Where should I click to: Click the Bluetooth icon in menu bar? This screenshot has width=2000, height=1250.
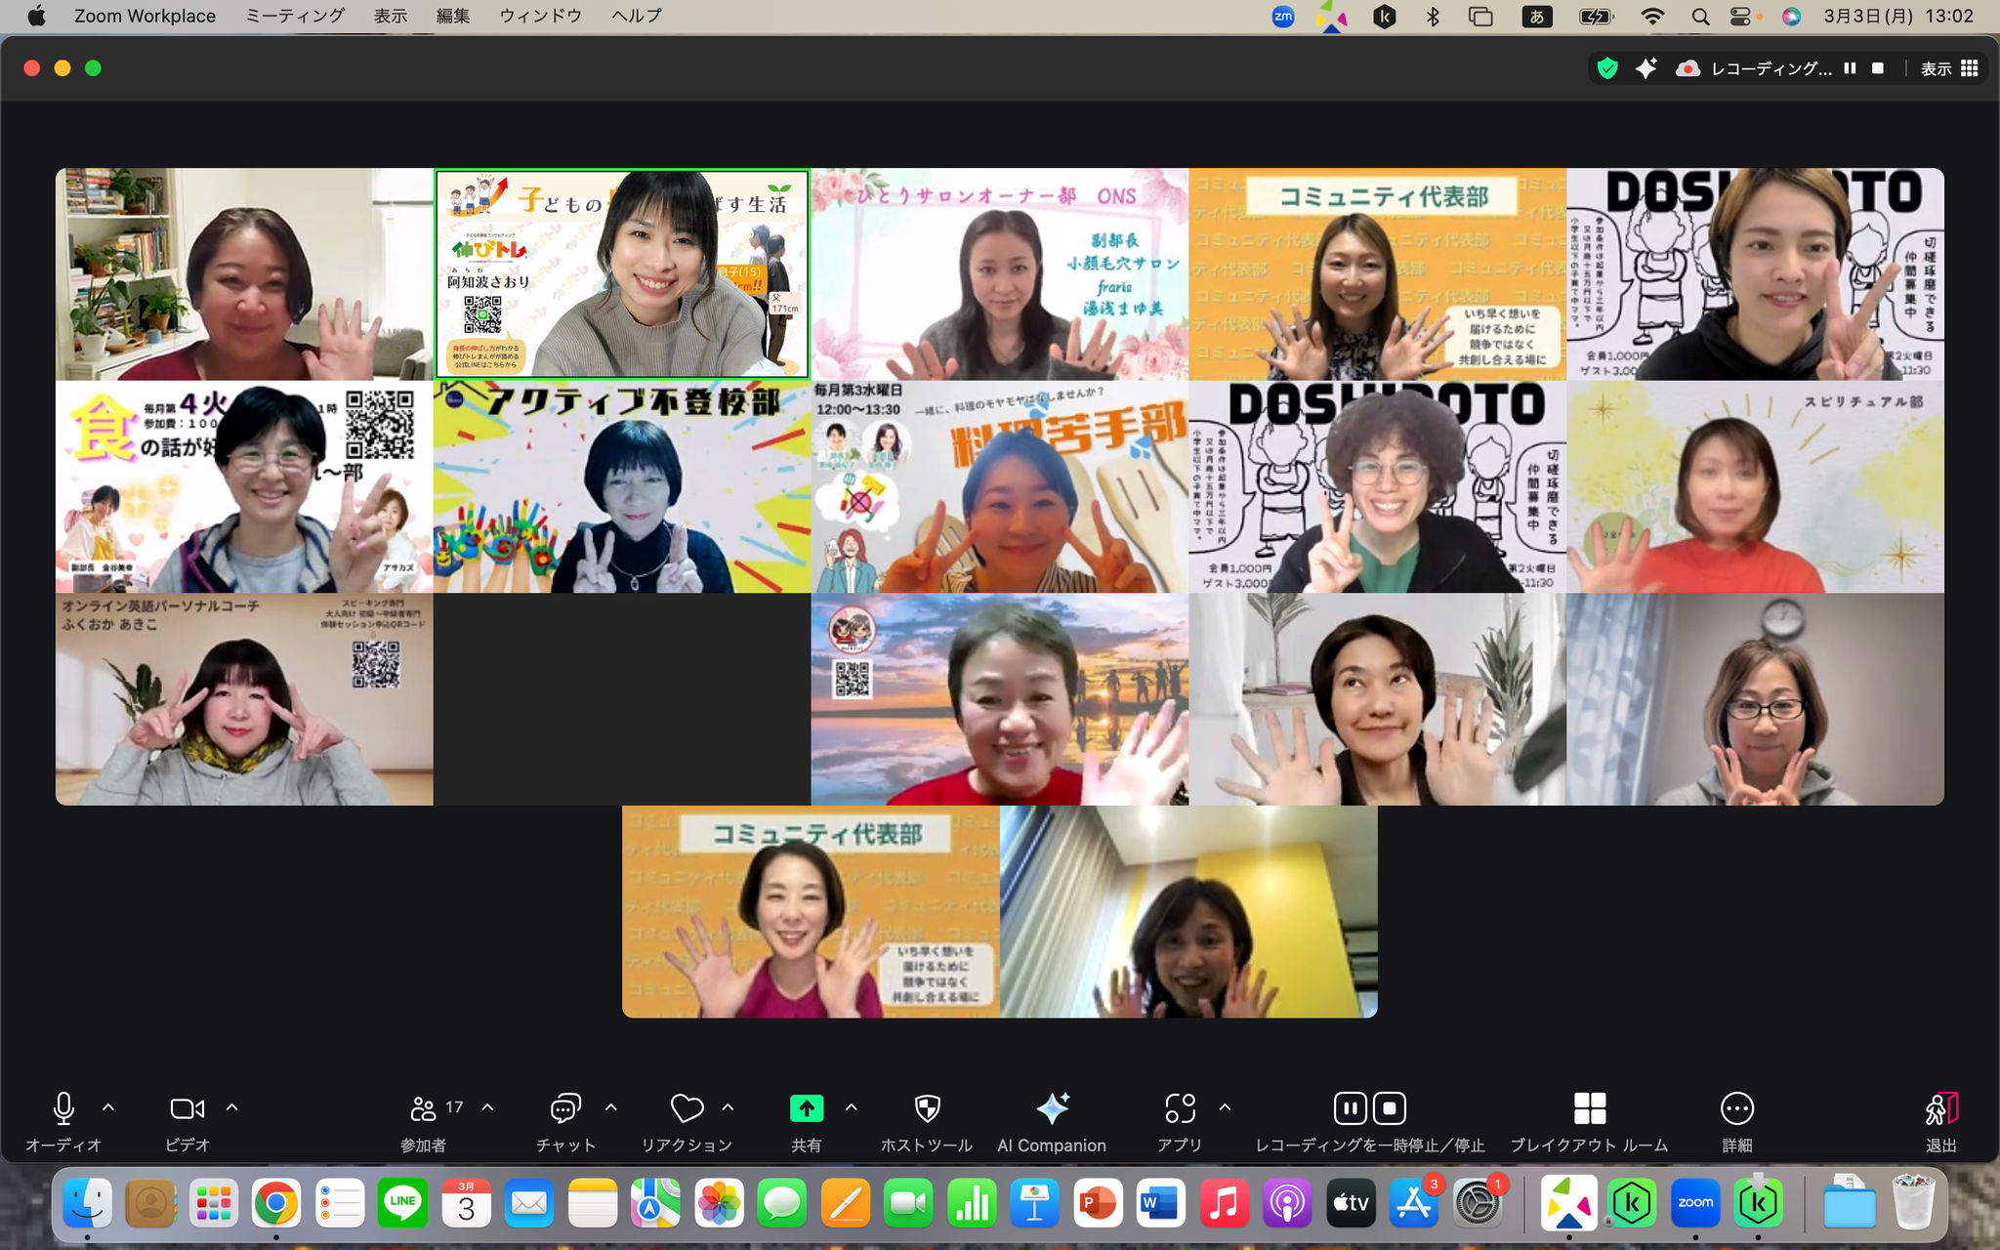point(1433,16)
